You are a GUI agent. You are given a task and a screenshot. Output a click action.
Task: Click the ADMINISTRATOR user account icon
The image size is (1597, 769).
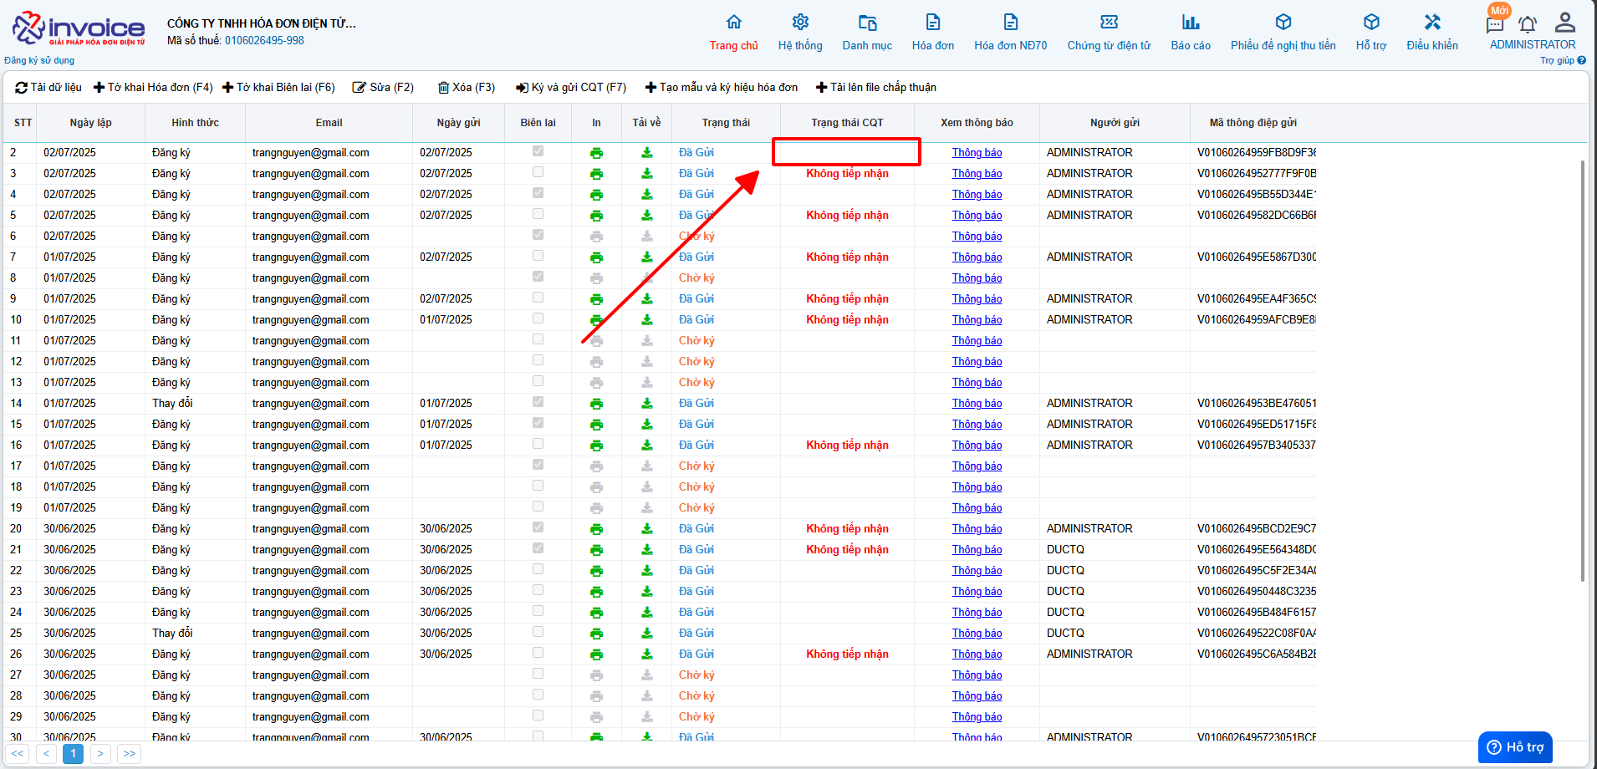1565,22
